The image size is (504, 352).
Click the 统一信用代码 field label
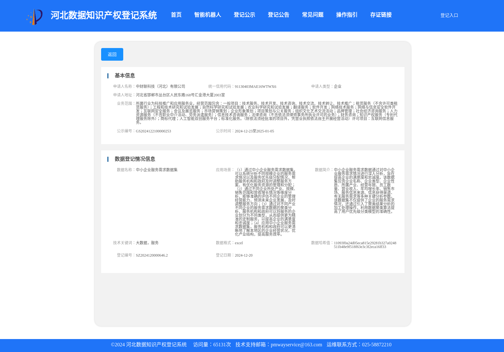pos(221,86)
